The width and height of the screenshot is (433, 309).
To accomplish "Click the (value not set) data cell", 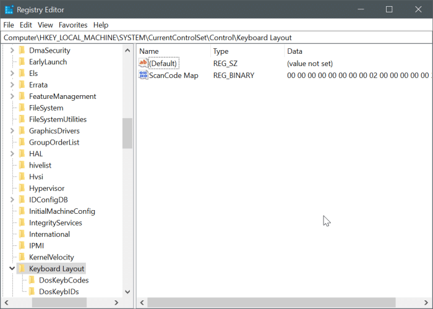I will click(310, 64).
